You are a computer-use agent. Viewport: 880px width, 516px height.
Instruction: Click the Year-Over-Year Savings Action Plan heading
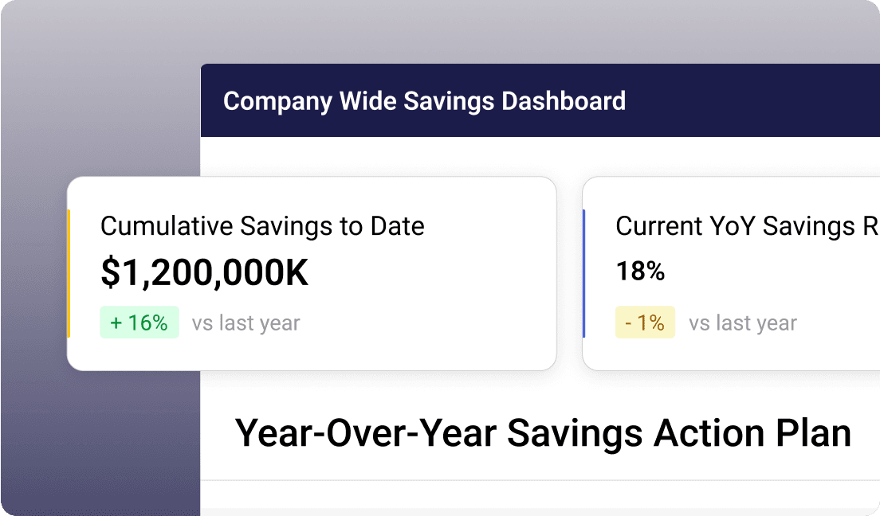543,432
